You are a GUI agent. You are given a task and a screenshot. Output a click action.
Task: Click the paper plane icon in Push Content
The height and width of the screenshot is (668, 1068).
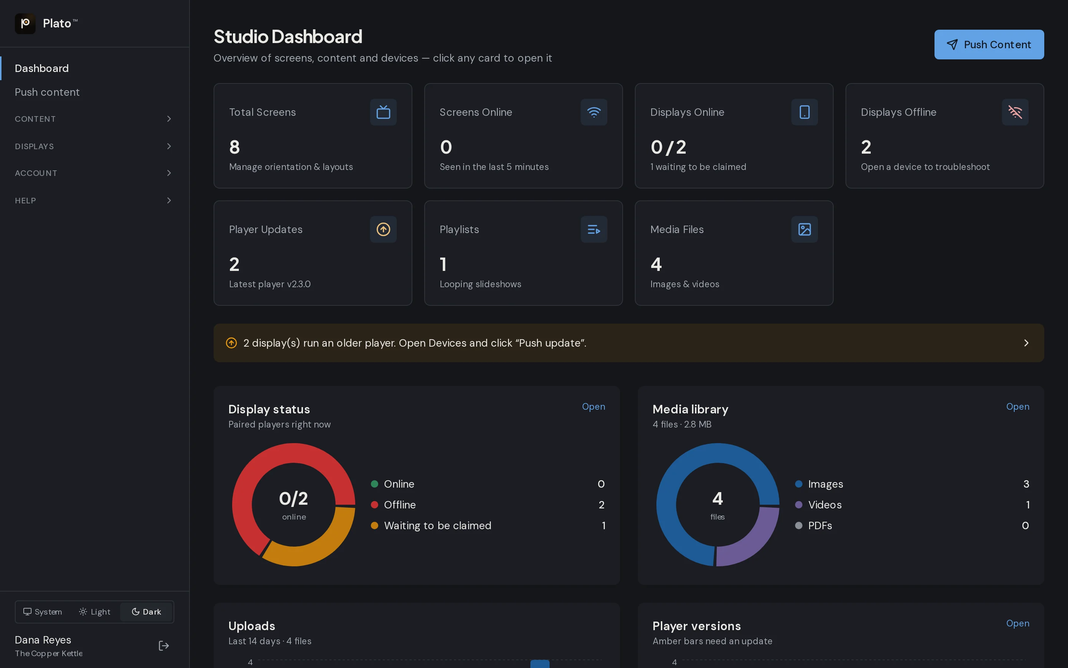952,45
